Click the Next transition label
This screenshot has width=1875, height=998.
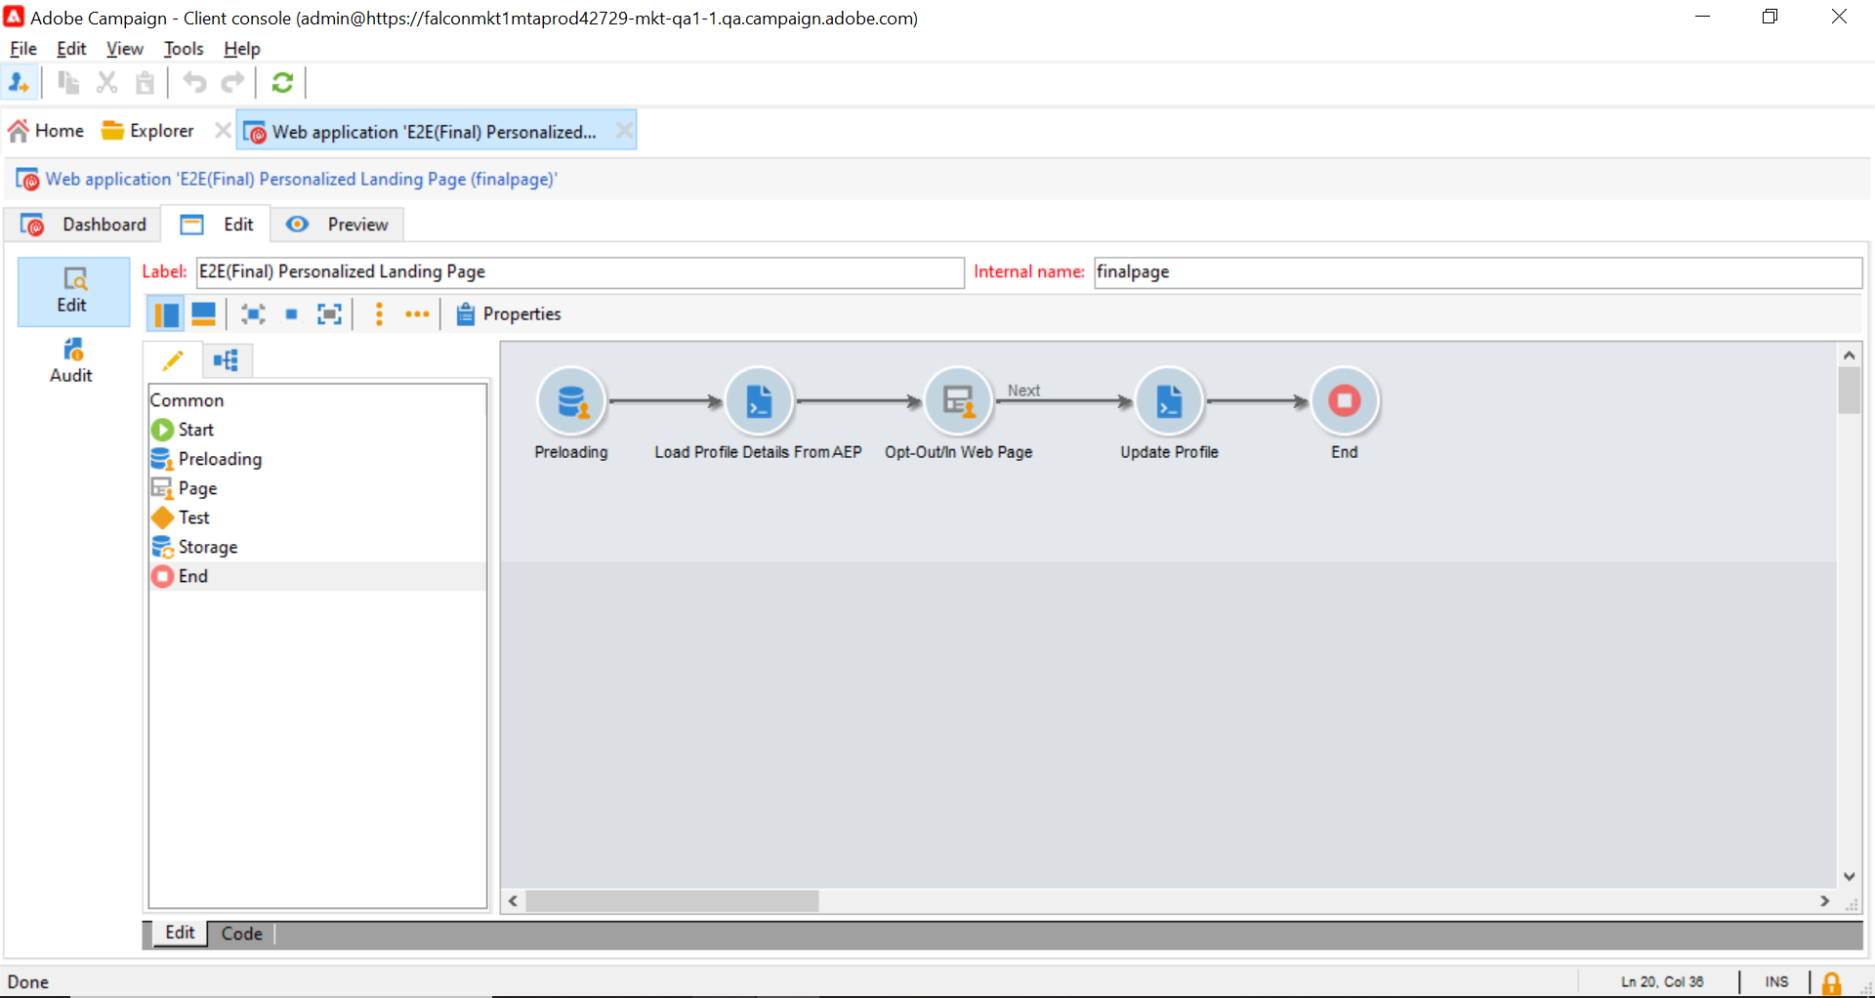1024,391
